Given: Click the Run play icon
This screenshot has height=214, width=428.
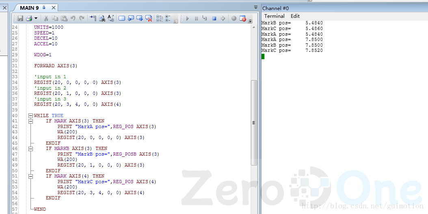Looking at the screenshot, I should coord(187,18).
